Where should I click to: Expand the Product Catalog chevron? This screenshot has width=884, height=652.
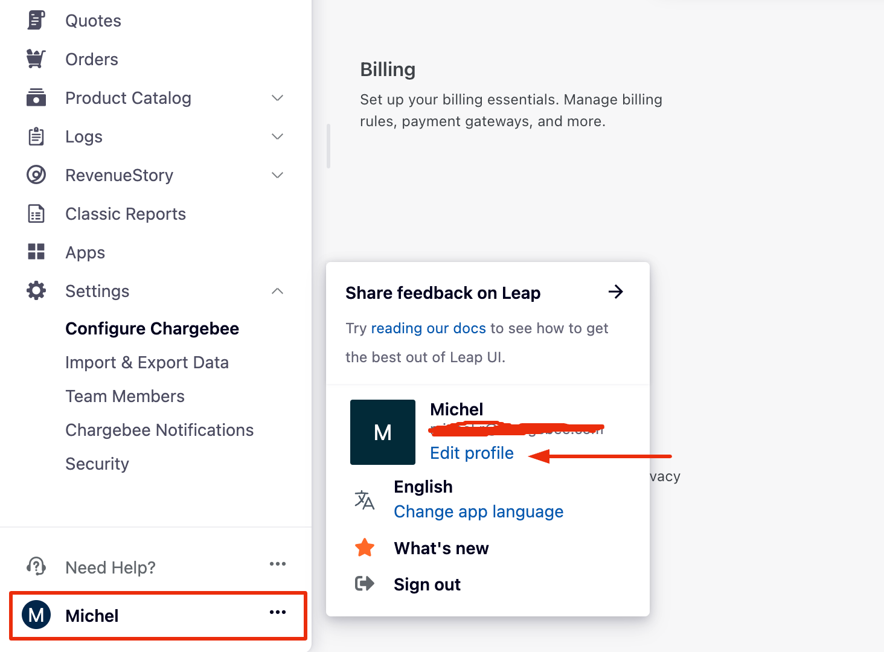277,98
